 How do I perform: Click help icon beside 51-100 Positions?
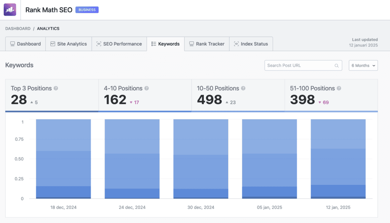pyautogui.click(x=339, y=88)
